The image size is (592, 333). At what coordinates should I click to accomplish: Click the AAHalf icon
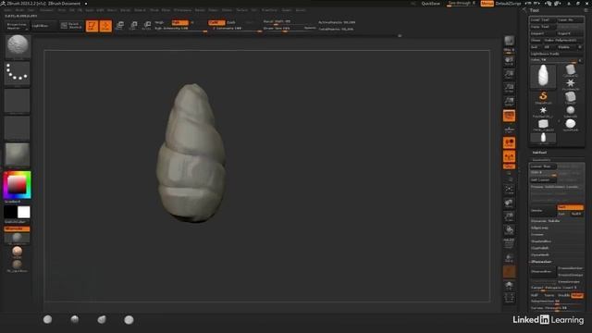pos(509,101)
